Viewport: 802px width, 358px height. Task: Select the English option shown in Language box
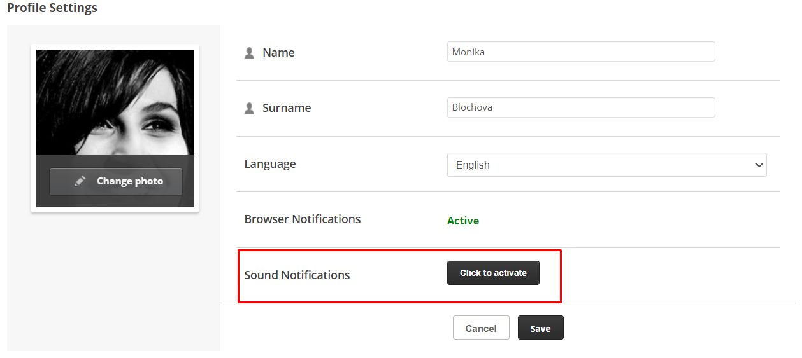pos(473,165)
